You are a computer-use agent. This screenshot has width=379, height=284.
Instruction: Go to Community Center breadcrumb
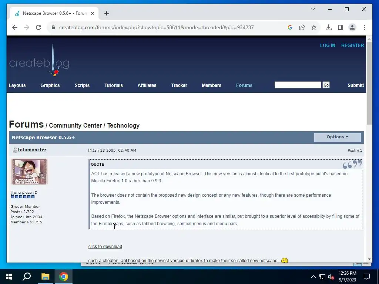(x=76, y=126)
